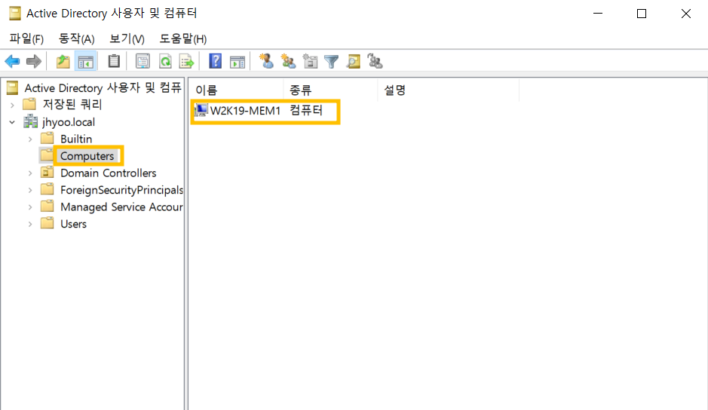Click the Active Directory window title icon
The width and height of the screenshot is (708, 410).
(x=14, y=13)
